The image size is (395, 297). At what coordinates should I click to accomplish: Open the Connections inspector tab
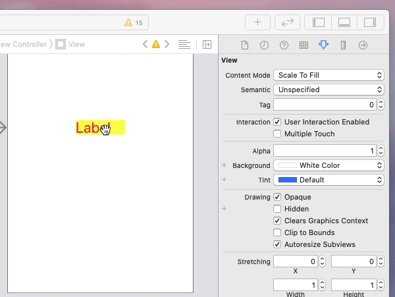click(x=363, y=45)
